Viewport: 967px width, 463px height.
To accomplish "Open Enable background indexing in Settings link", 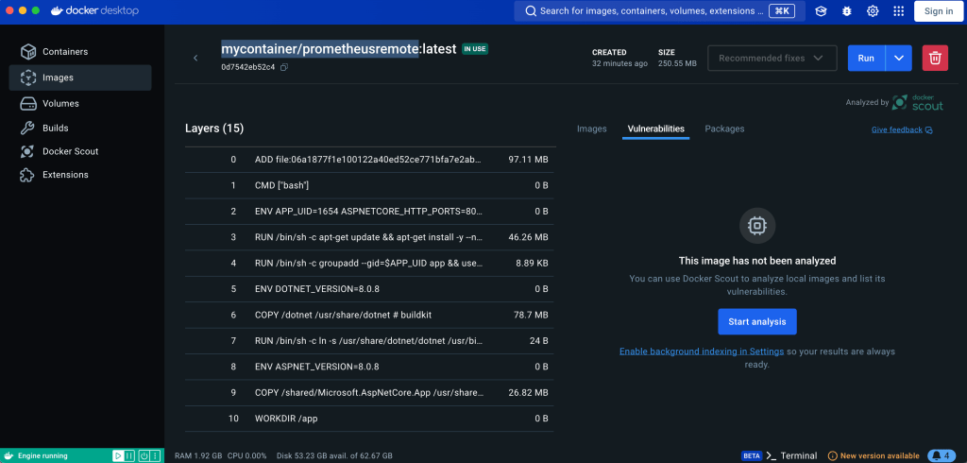I will pos(702,352).
